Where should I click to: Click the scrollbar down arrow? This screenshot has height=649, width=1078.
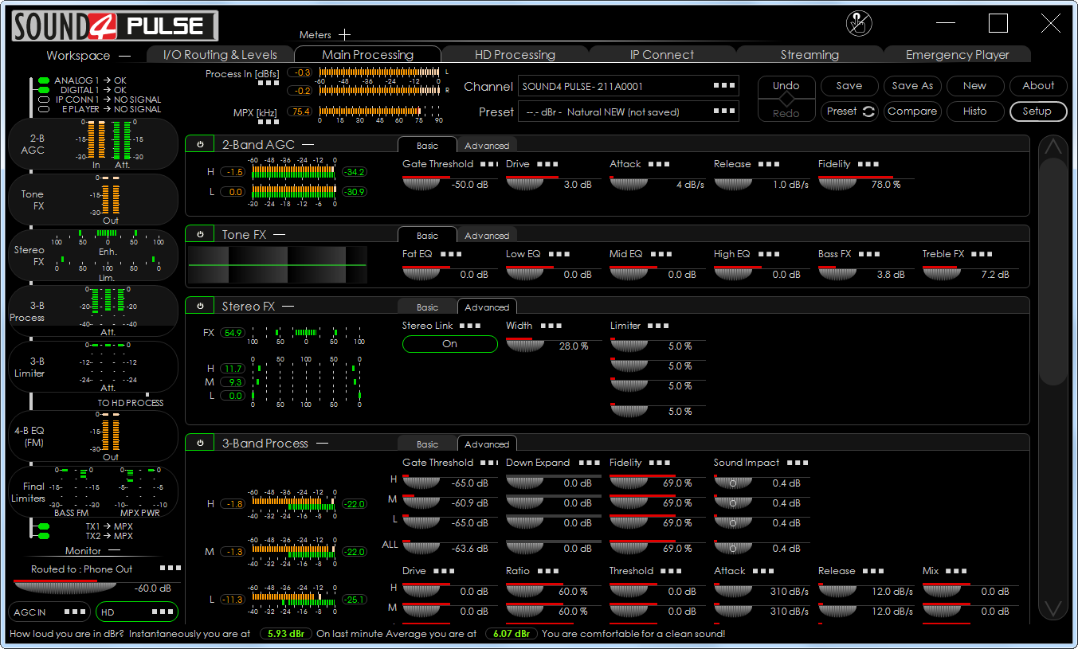tap(1053, 609)
